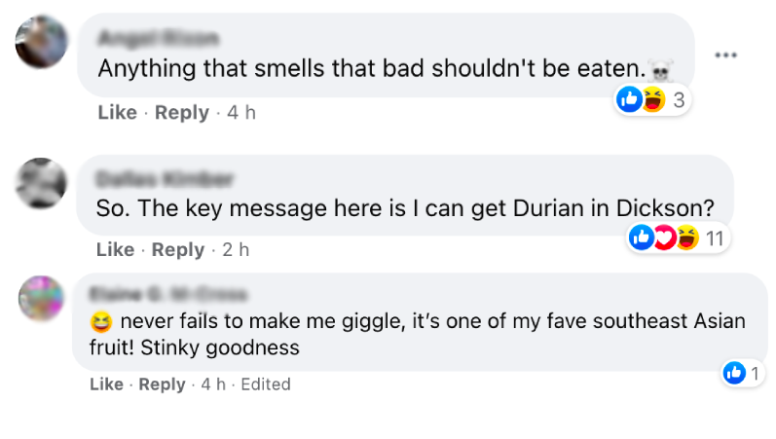Click the third commenter's blurred name

click(x=167, y=293)
